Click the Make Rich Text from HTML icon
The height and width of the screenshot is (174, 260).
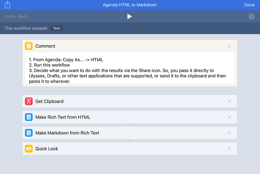pos(29,117)
